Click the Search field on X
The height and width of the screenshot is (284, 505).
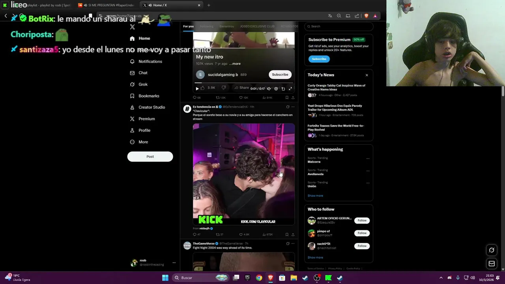pyautogui.click(x=339, y=26)
